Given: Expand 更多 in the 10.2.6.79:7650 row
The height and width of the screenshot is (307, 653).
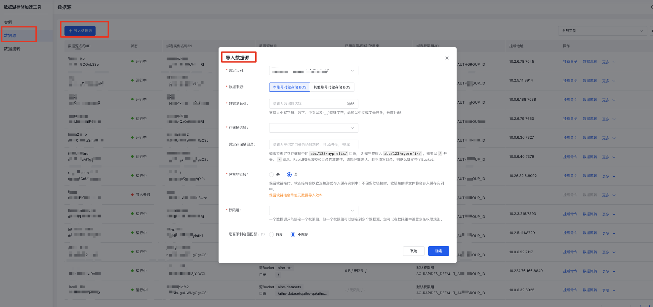Looking at the screenshot, I should point(609,119).
